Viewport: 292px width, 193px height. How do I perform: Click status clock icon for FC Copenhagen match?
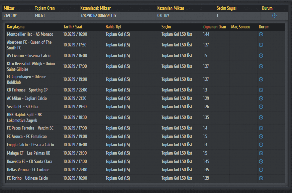pos(261,79)
